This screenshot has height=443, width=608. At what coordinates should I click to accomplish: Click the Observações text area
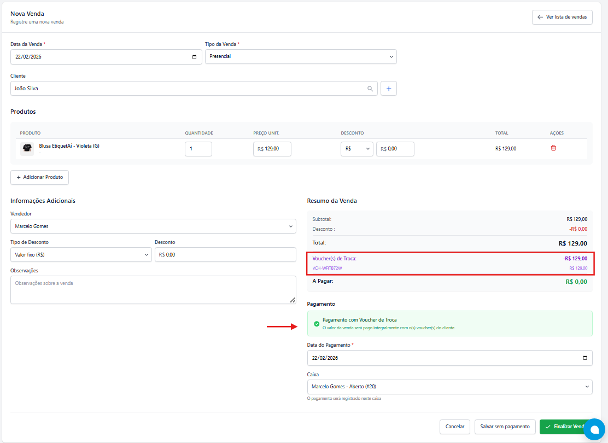pos(153,290)
